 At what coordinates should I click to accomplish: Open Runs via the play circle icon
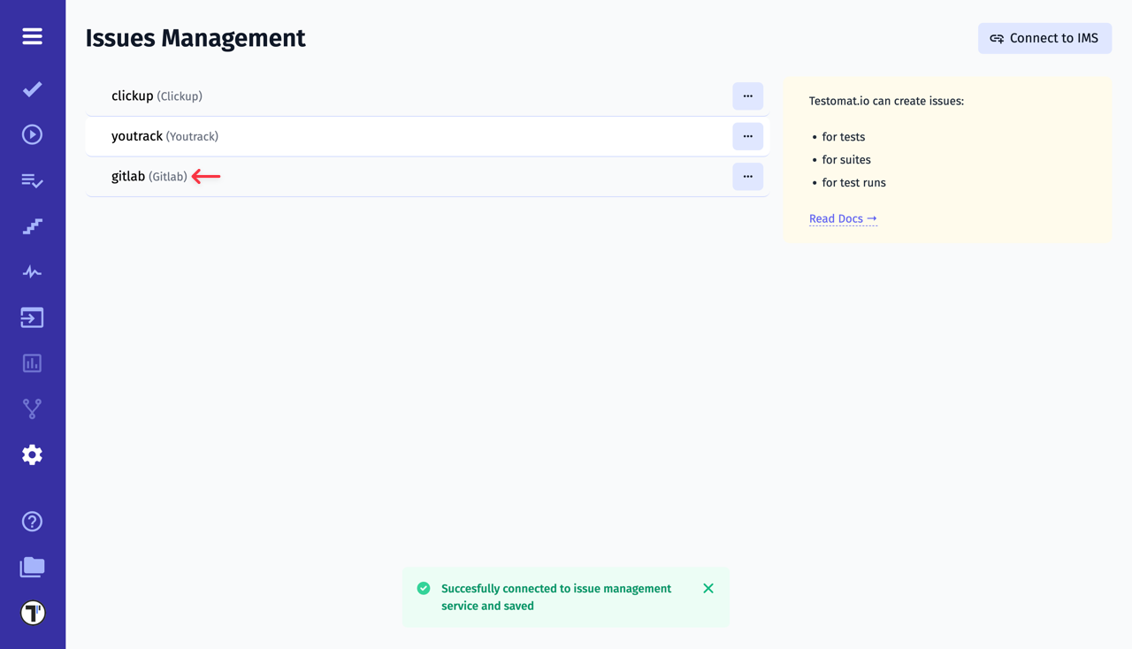32,134
